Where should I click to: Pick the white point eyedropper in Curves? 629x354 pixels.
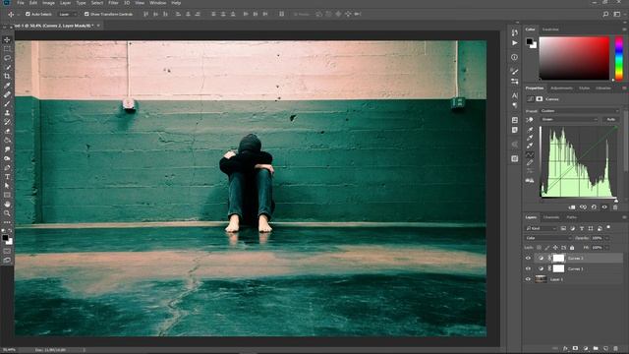point(530,146)
